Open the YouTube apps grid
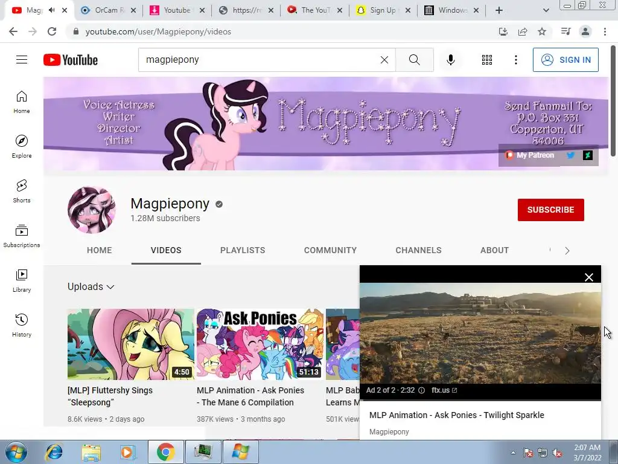This screenshot has width=618, height=464. pos(487,60)
